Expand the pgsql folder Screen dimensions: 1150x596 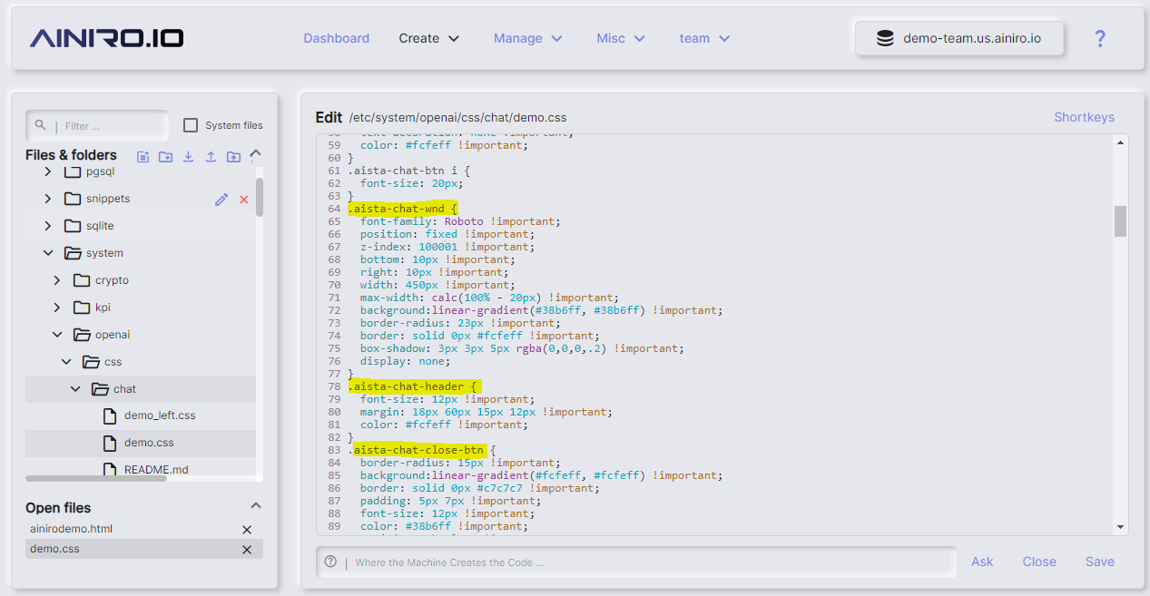48,171
